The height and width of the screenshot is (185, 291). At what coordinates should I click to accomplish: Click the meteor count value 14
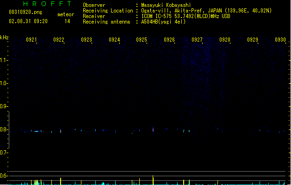click(68, 21)
